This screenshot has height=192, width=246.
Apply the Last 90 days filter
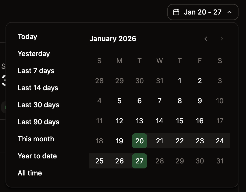click(38, 122)
